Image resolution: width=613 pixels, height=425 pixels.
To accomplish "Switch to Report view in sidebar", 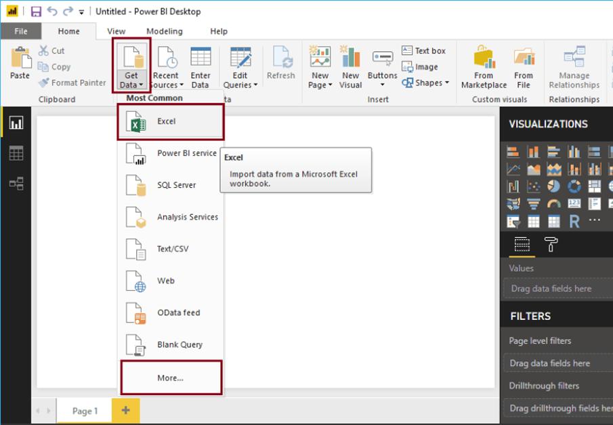I will pyautogui.click(x=16, y=123).
